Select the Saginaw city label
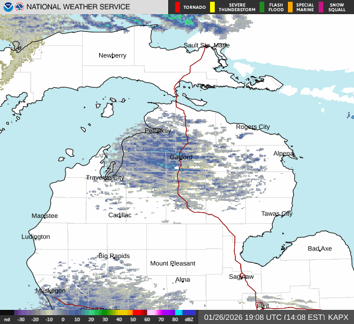Image resolution: width=354 pixels, height=324 pixels. coord(241,276)
